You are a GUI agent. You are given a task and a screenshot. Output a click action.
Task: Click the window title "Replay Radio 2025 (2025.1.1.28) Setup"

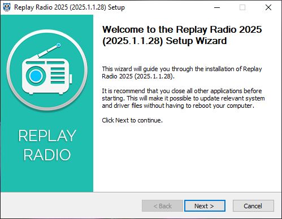(x=70, y=7)
